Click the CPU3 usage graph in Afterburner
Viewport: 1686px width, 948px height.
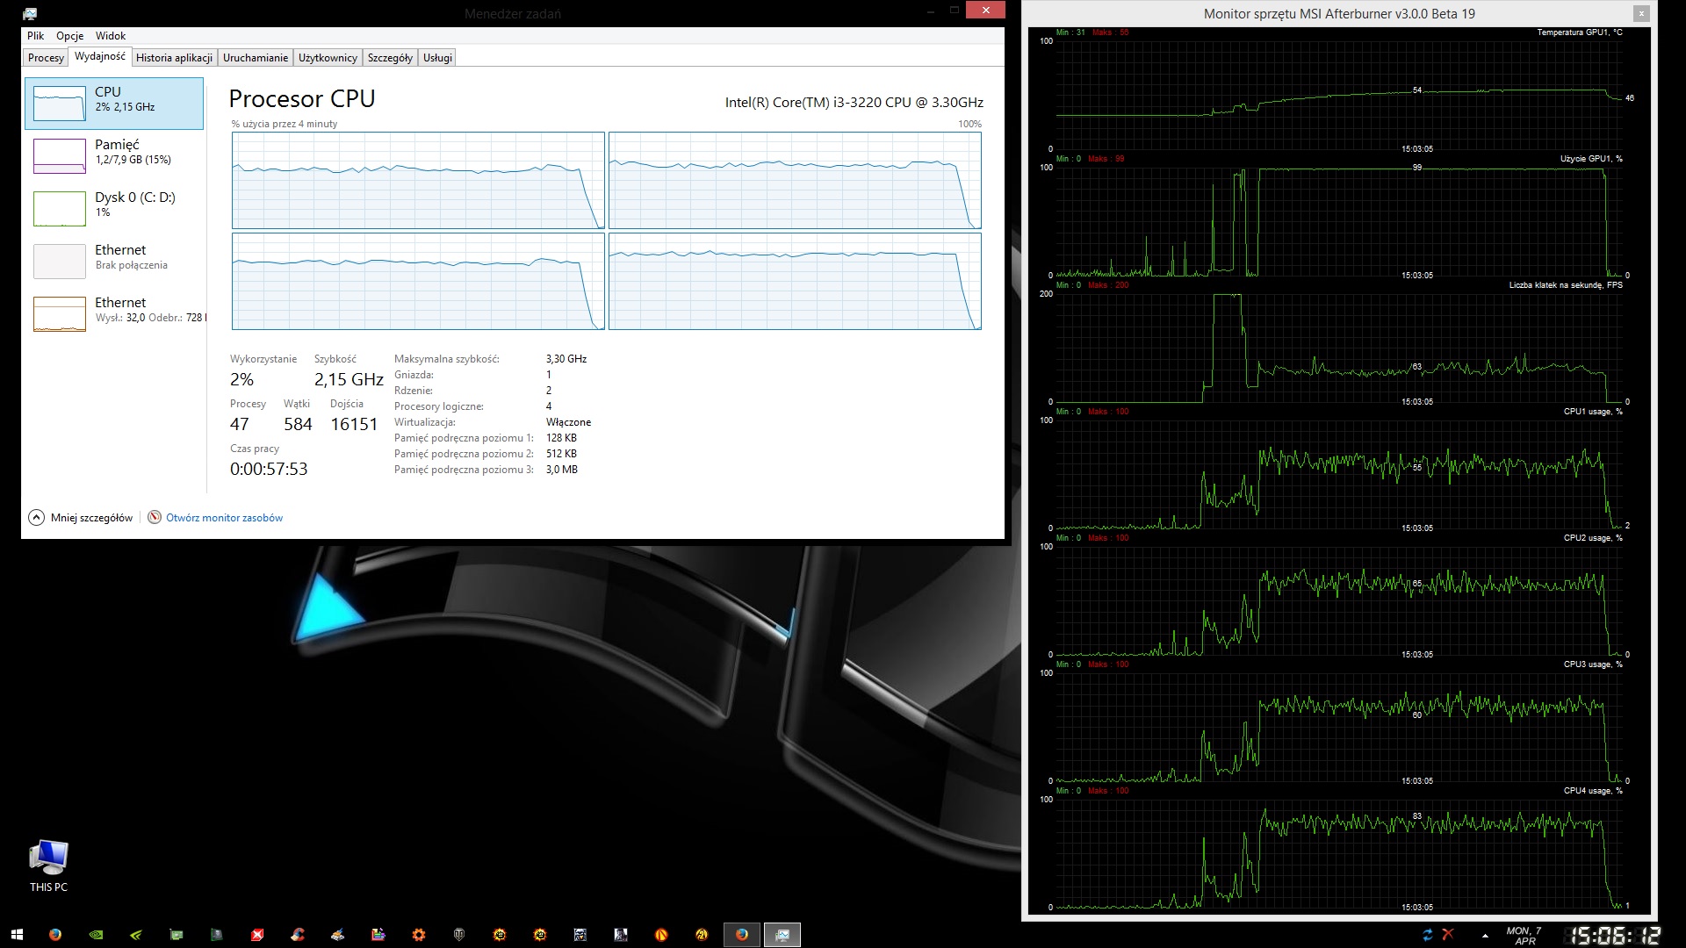pos(1339,726)
